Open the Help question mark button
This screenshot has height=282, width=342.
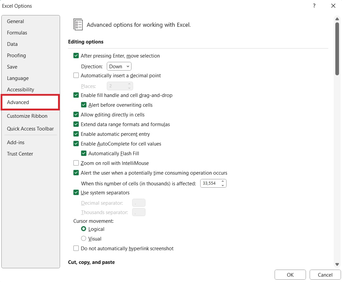(314, 6)
